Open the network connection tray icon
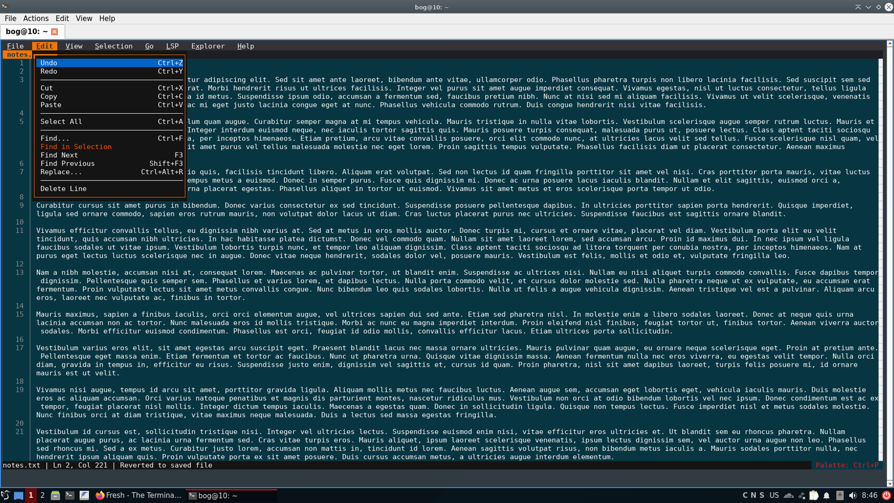Screen dimensions: 894x503 point(802,495)
